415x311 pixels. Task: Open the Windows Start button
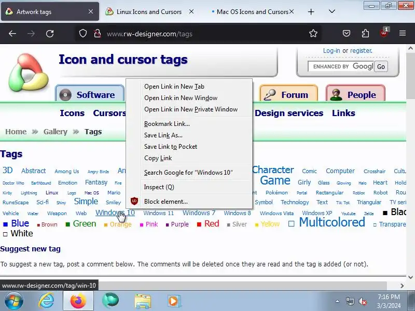(13, 301)
